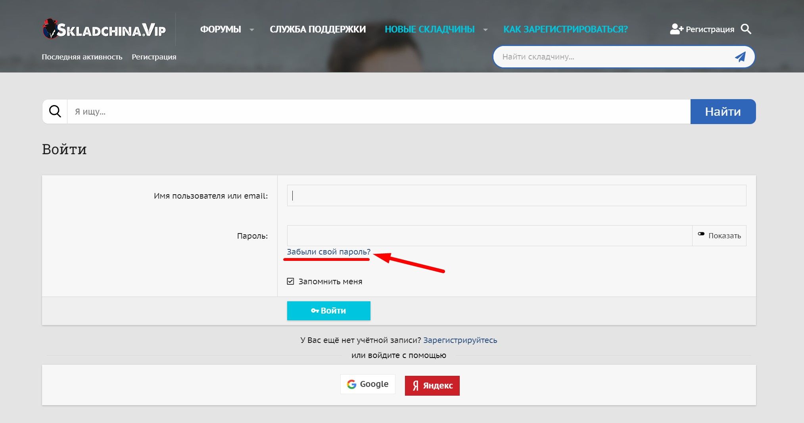
Task: Focus the username or email field
Action: point(516,195)
